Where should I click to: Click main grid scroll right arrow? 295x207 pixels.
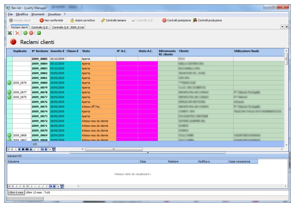(282, 149)
